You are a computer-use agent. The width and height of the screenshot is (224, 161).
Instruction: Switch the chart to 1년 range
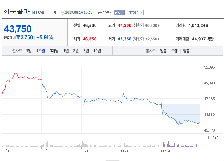click(66, 51)
